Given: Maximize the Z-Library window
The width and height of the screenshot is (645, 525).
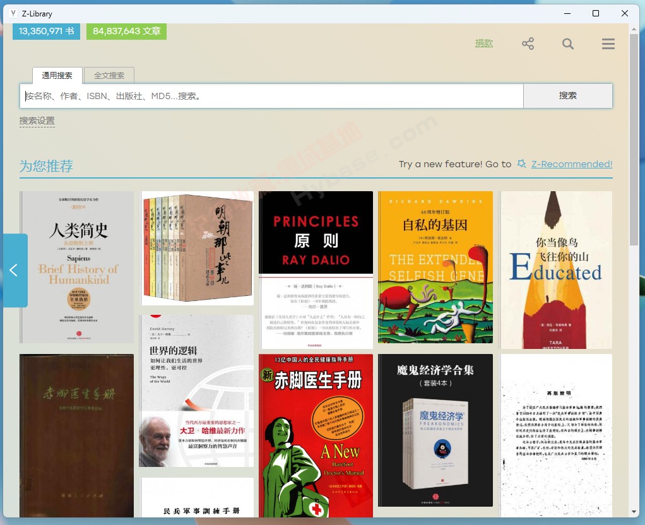Looking at the screenshot, I should (596, 14).
